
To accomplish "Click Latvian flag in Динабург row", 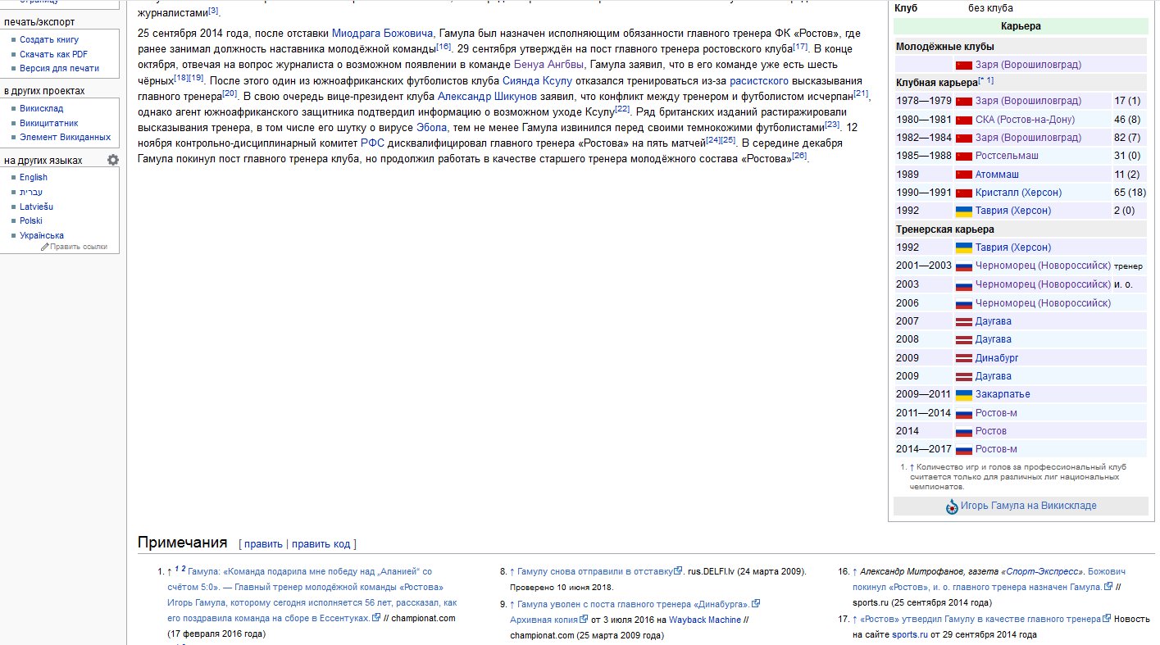I will (x=964, y=358).
